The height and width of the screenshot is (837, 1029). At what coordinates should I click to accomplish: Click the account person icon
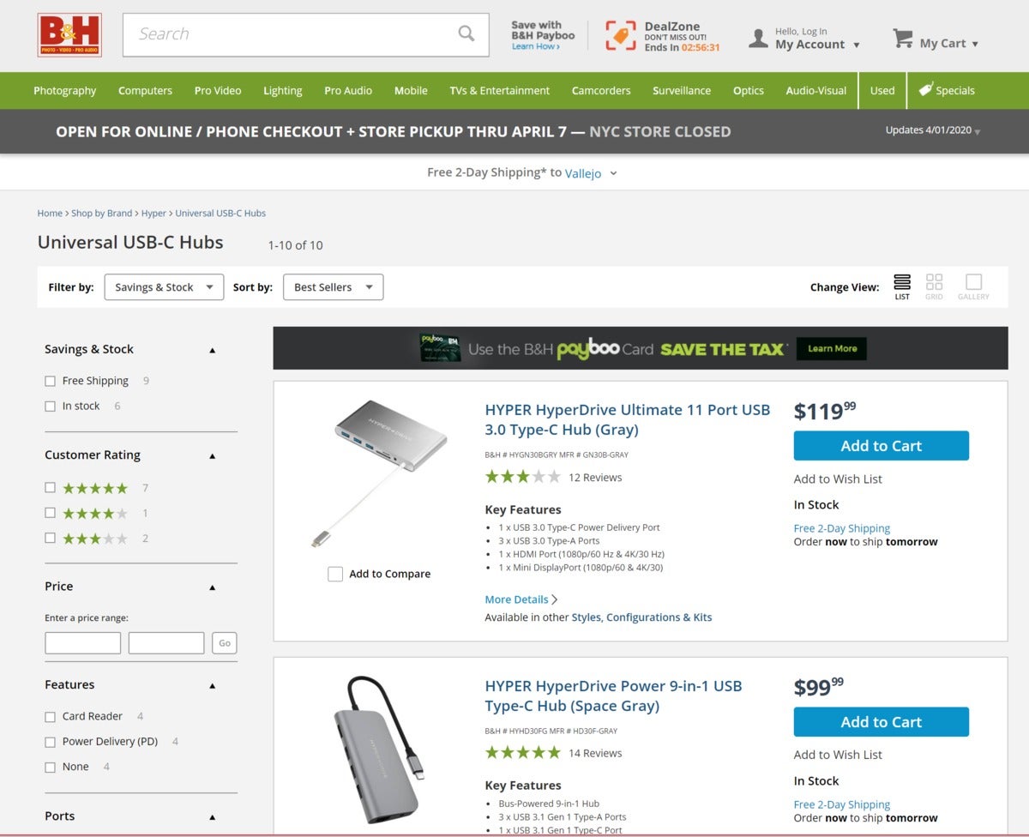tap(758, 39)
